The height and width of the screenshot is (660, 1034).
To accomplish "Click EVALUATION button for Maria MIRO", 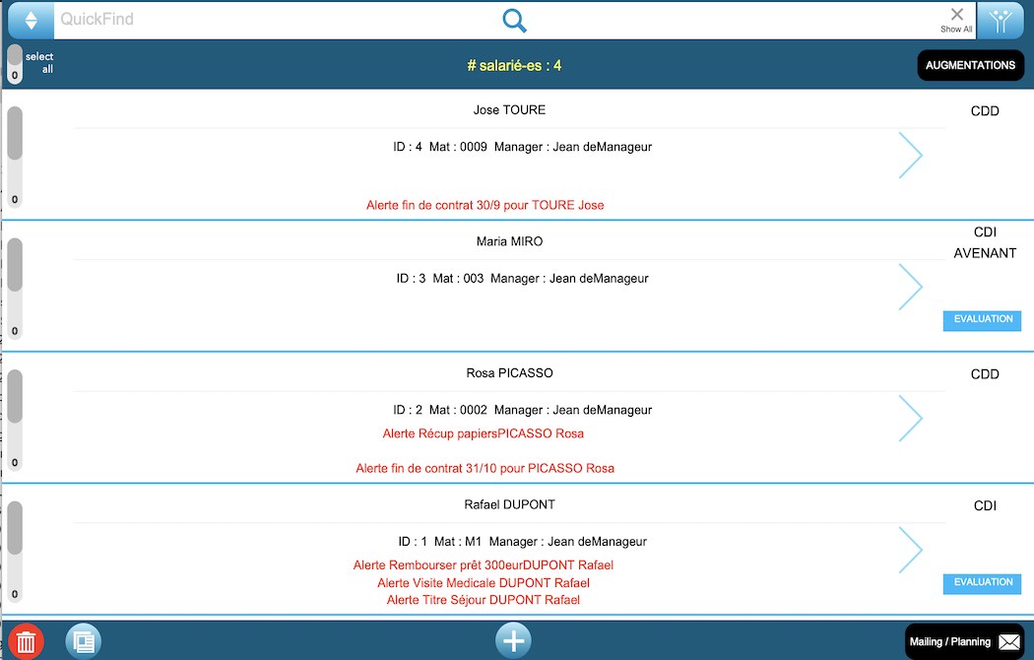I will pyautogui.click(x=982, y=320).
